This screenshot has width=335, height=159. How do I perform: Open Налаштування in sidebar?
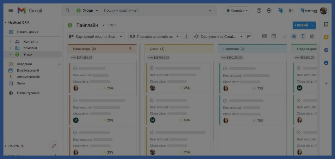(28, 93)
